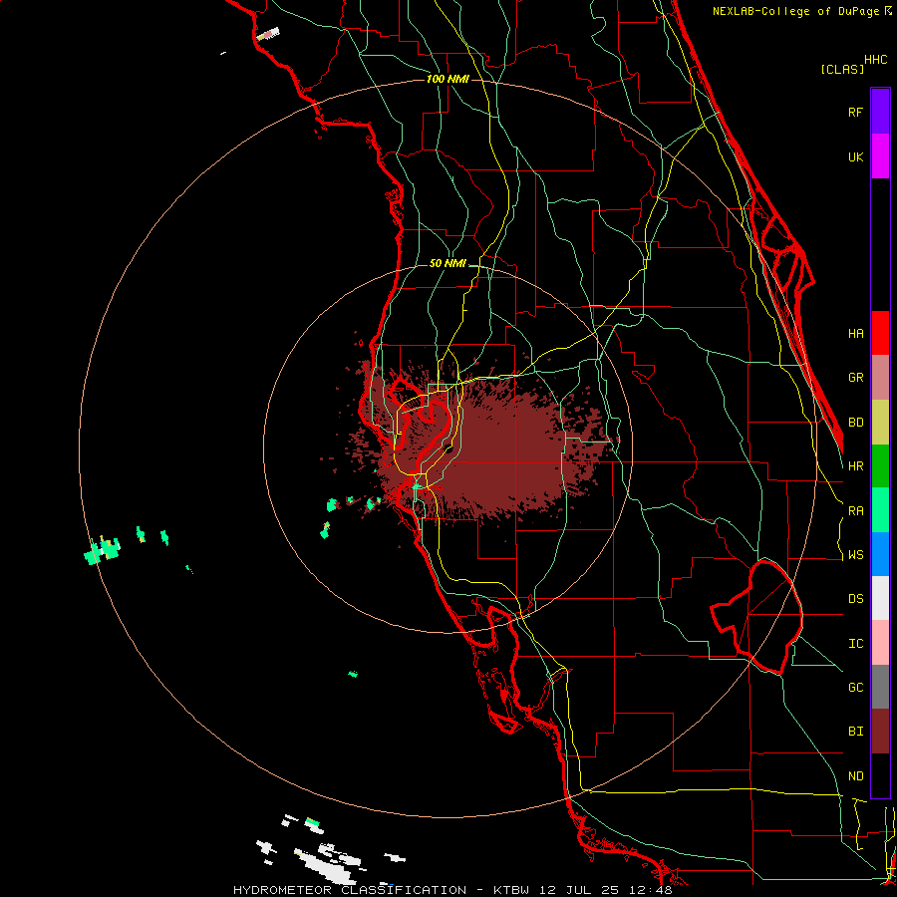This screenshot has width=897, height=897.
Task: Click the "RA" legend label
Action: (x=855, y=511)
